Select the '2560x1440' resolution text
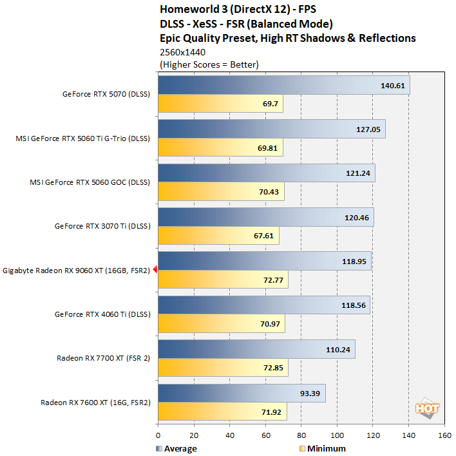The image size is (456, 456). pos(183,52)
